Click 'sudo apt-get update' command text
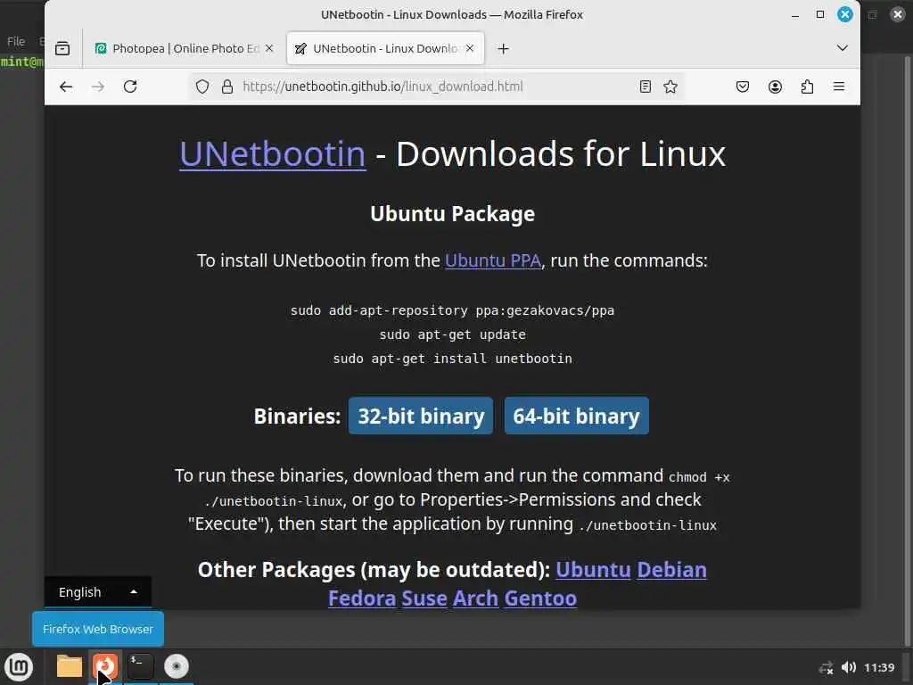 pos(452,334)
